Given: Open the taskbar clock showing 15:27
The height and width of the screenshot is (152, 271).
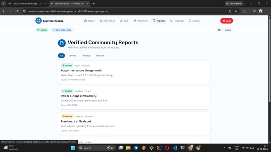Looking at the screenshot, I should (262, 148).
